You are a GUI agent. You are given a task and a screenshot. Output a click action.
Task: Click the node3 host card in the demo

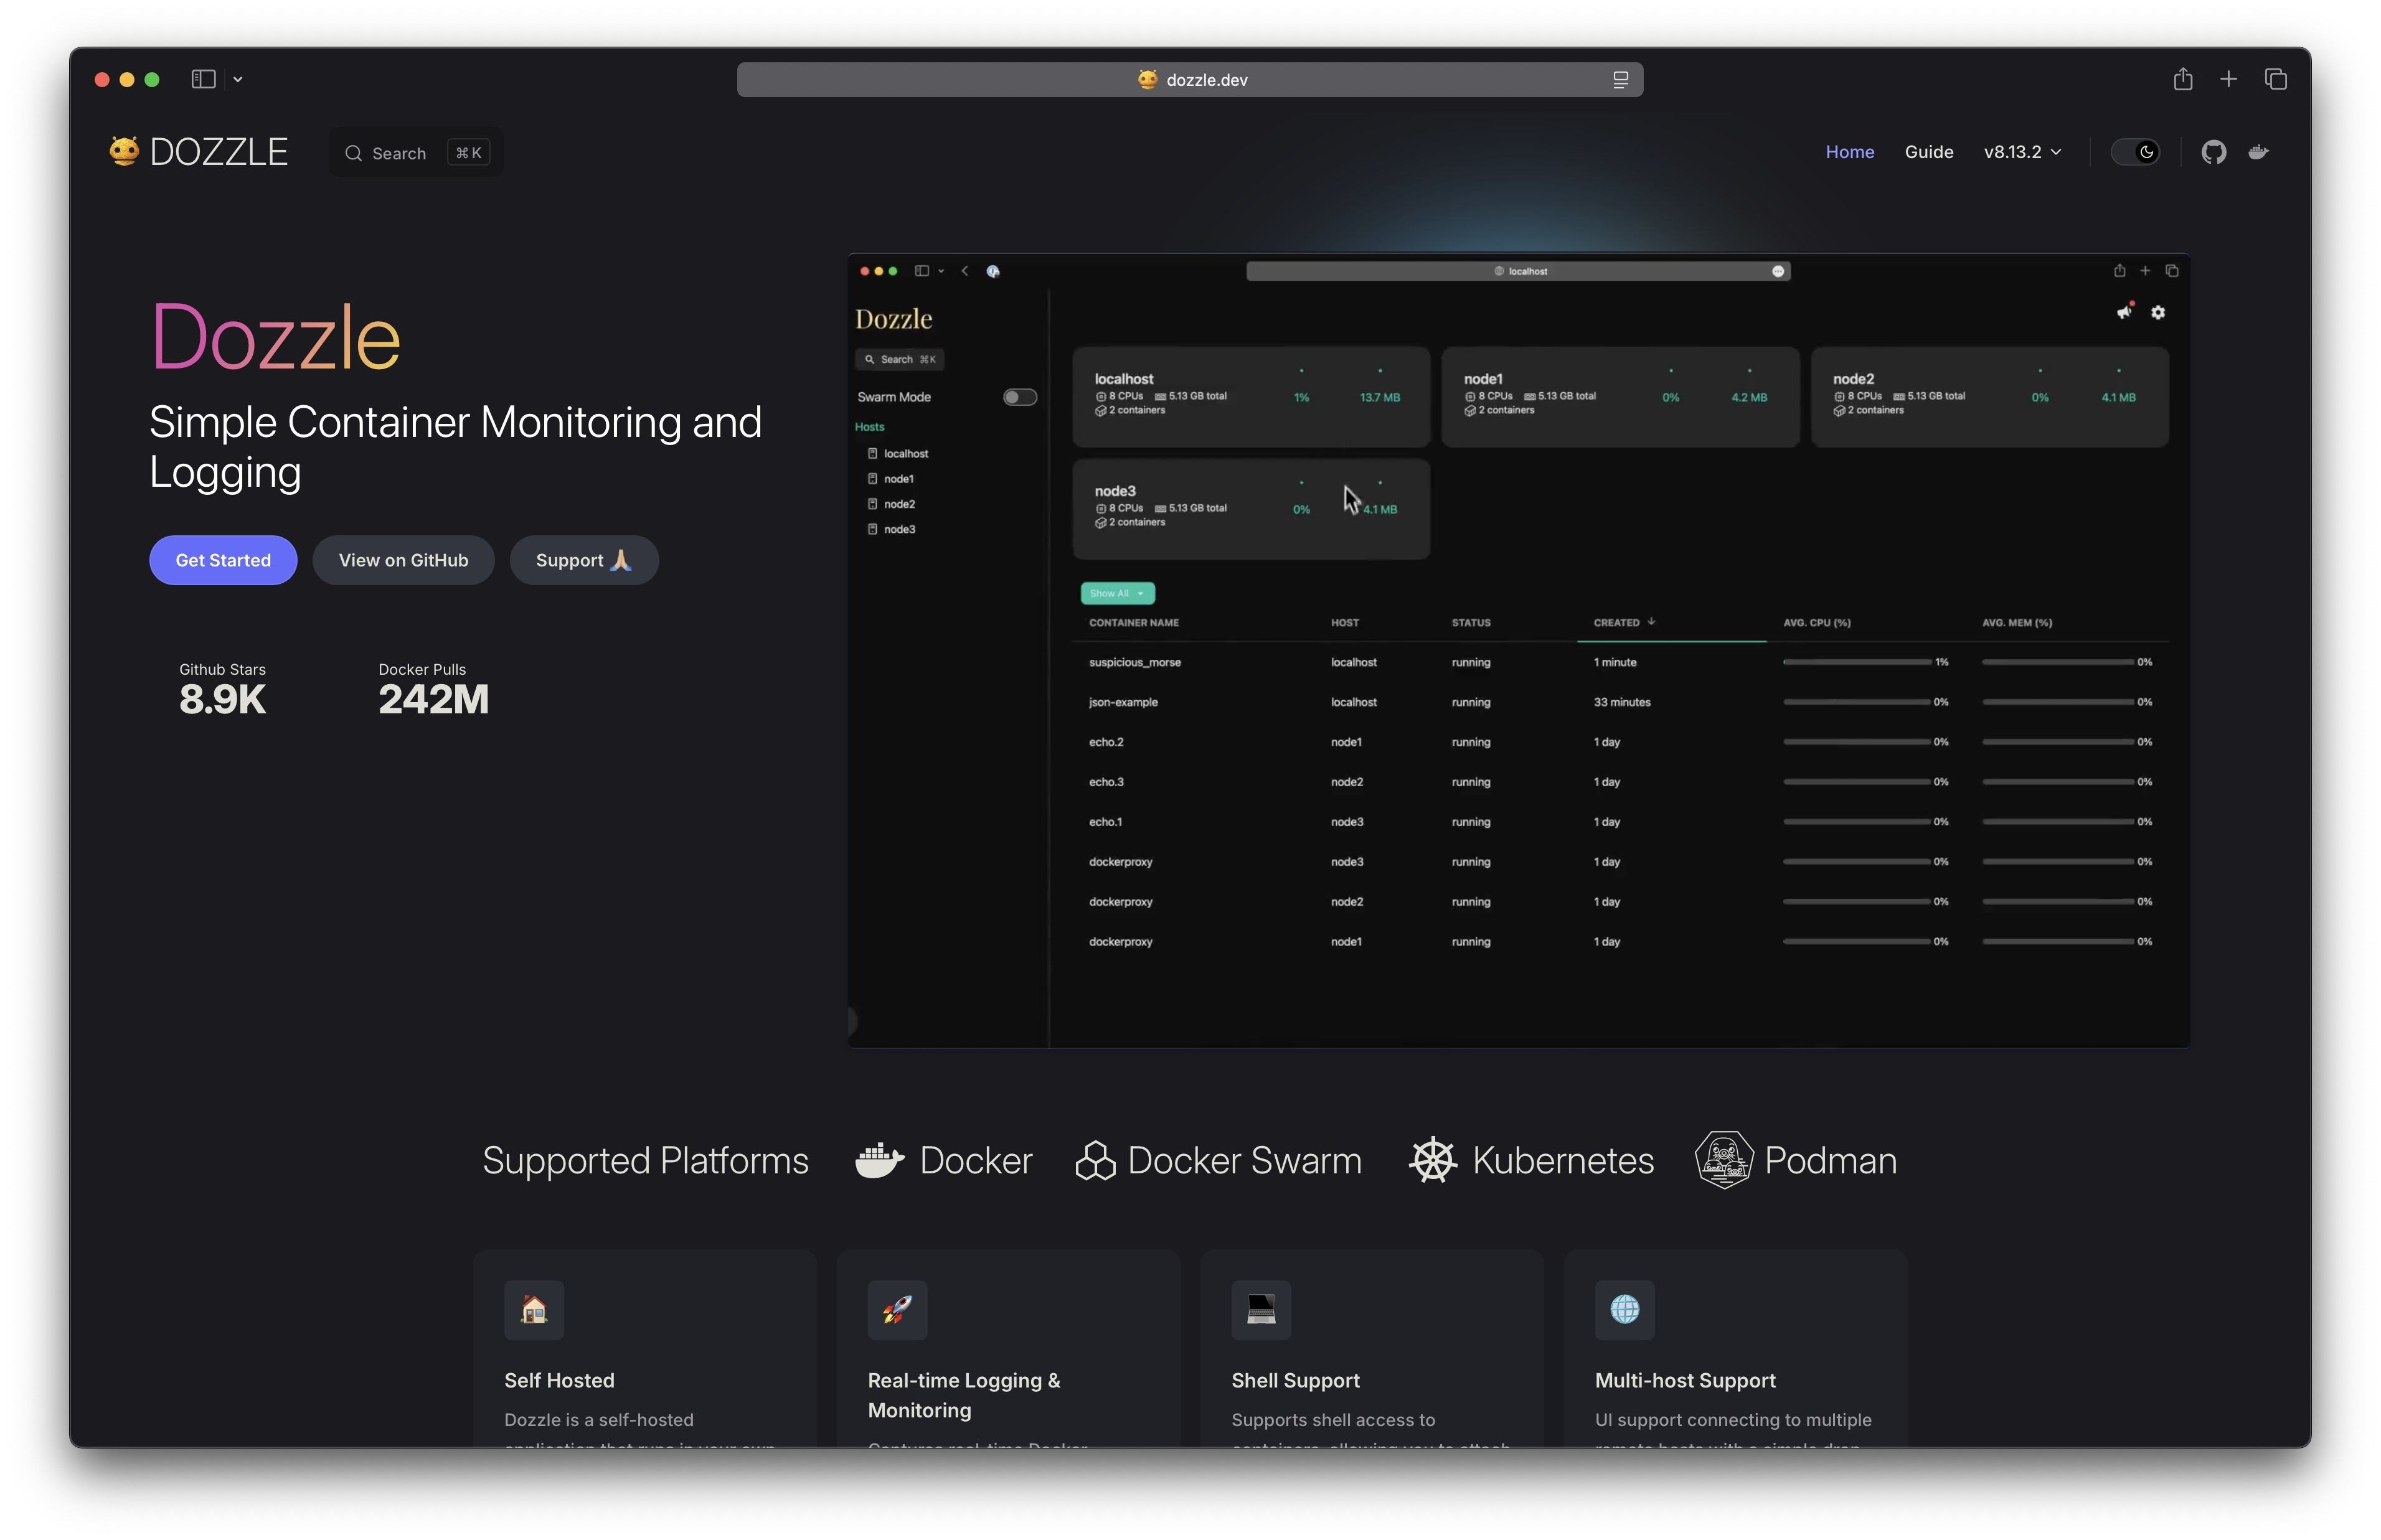click(x=1250, y=508)
